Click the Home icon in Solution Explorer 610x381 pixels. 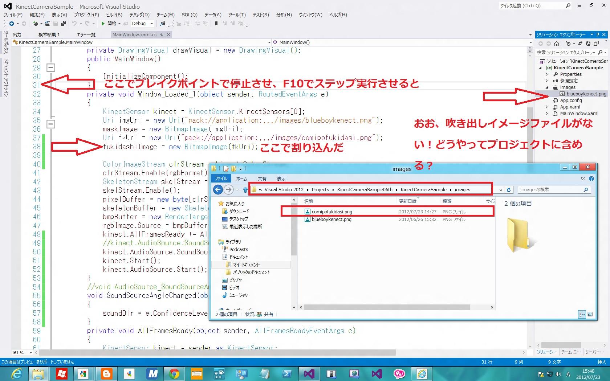coord(556,44)
